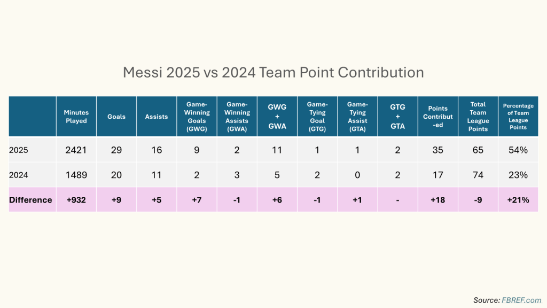Click the 54% percentage cell for 2025
The width and height of the screenshot is (547, 308).
(518, 150)
